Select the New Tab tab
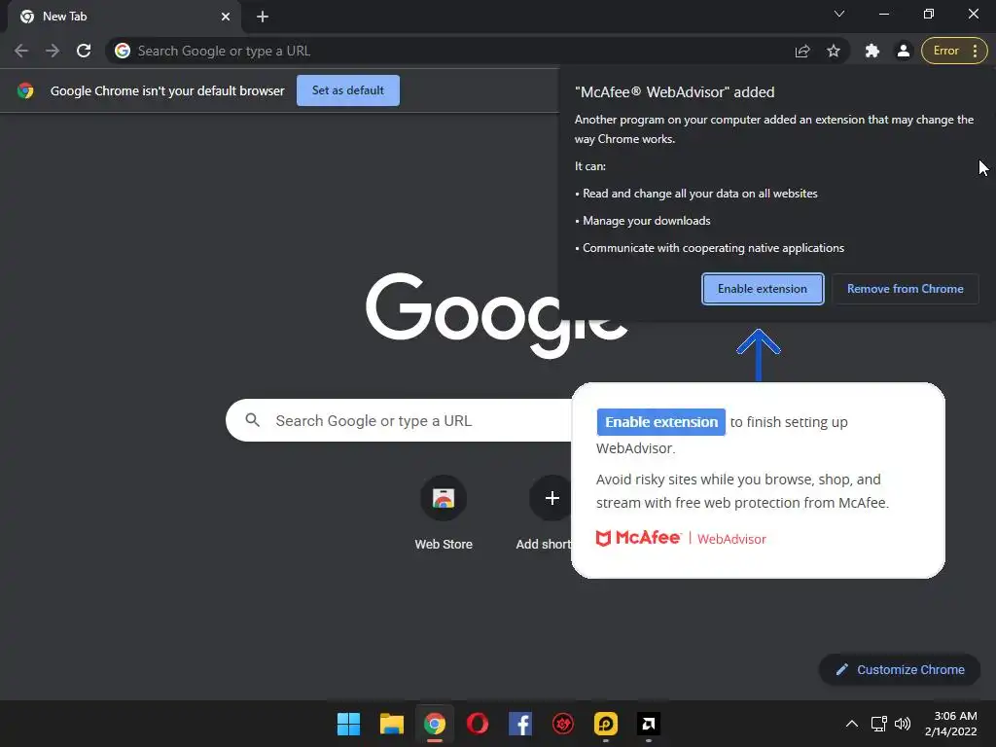Viewport: 996px width, 747px height. point(124,17)
